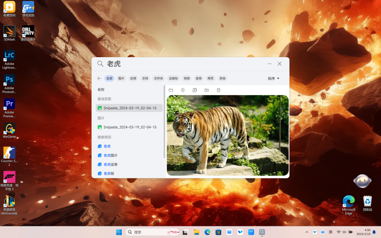381x238 pixels.
Task: Click the move-to-folder icon above preview
Action: (206, 90)
